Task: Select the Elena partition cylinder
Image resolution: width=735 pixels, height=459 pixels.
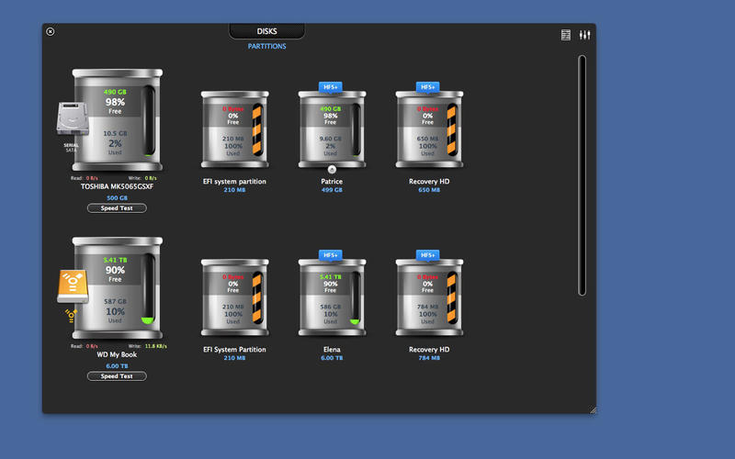Action: point(332,297)
